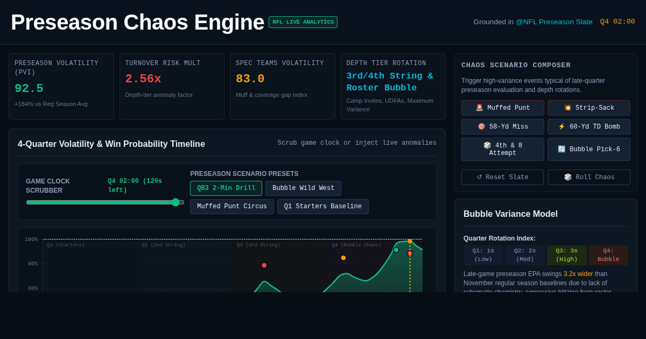Click the 'Q4 02:00 (120s left)' readout
Image resolution: width=646 pixels, height=339 pixels.
pos(135,186)
